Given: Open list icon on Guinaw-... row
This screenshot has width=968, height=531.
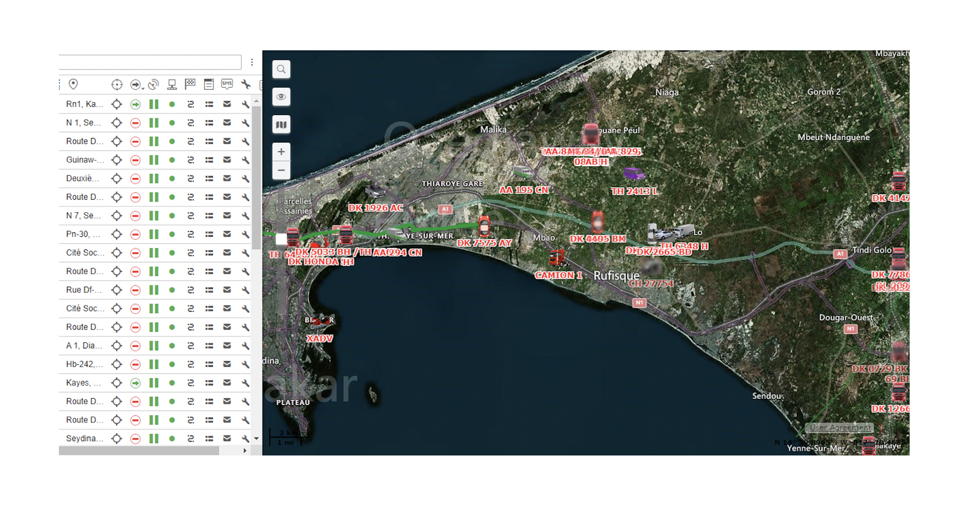Looking at the screenshot, I should tap(209, 160).
